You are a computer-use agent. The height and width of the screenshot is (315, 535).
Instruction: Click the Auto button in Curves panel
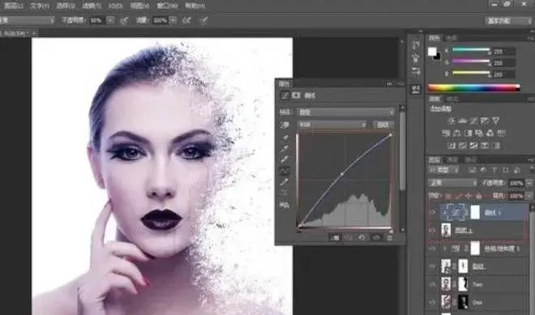pyautogui.click(x=383, y=125)
